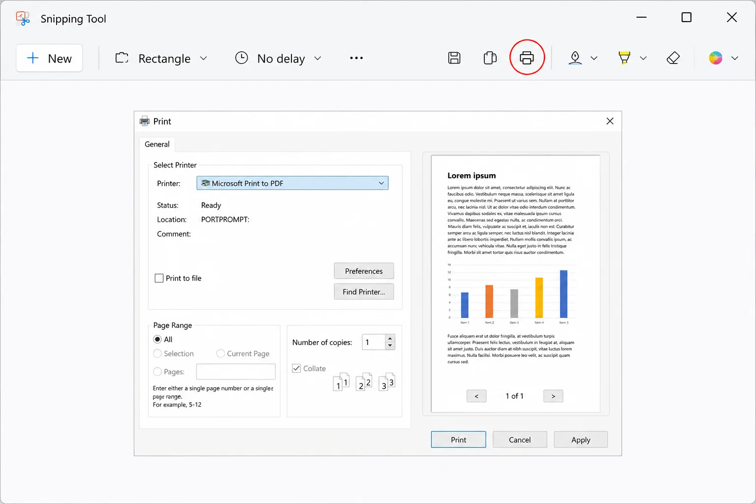Minimize the Snipping Tool window

(x=641, y=18)
